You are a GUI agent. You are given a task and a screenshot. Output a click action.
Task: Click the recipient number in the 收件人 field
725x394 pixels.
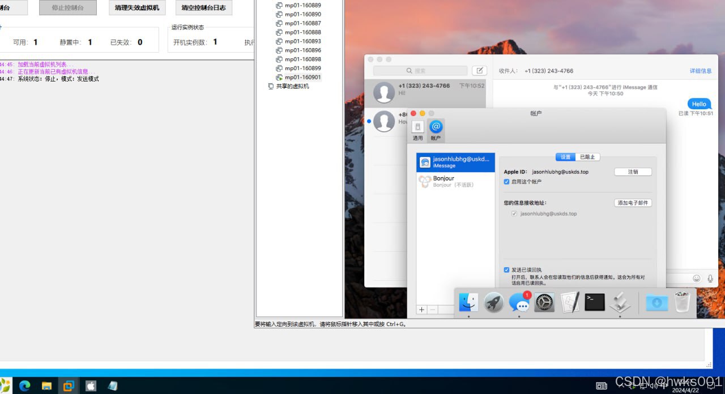click(549, 71)
